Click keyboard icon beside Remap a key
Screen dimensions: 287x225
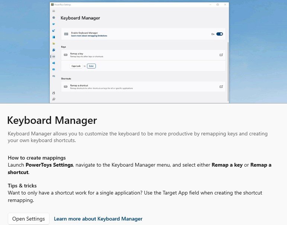[65, 55]
